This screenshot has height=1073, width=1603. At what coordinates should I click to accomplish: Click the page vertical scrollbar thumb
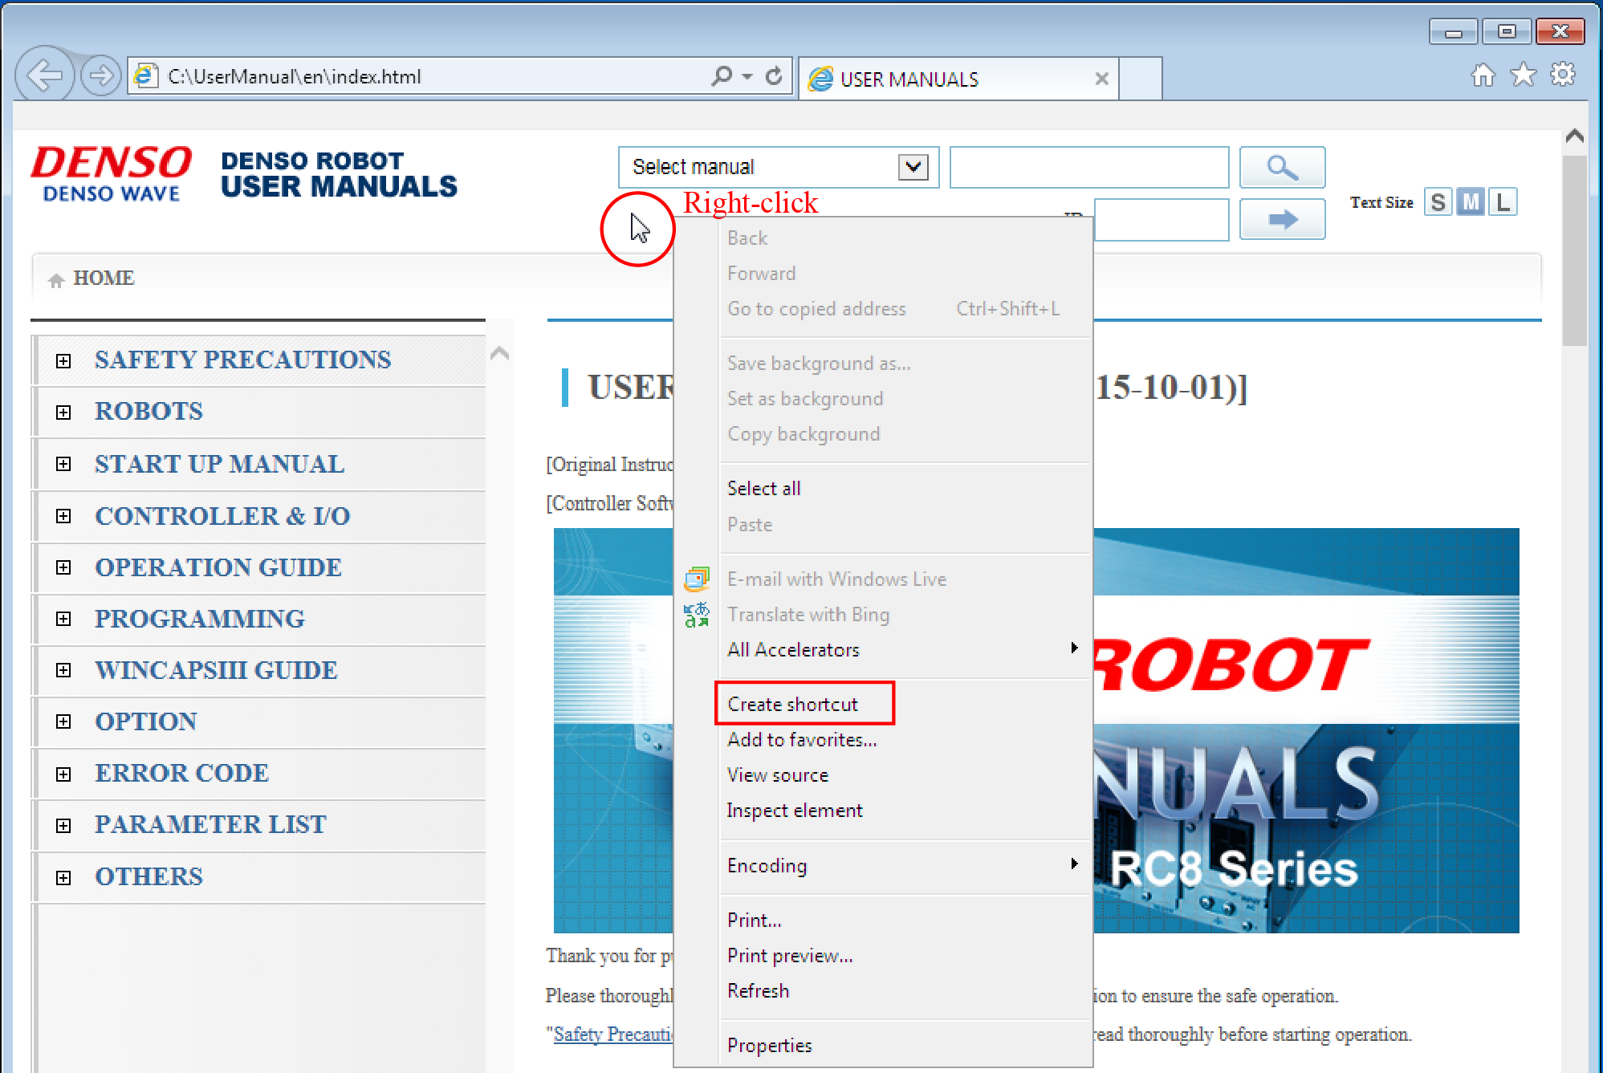[x=1574, y=249]
